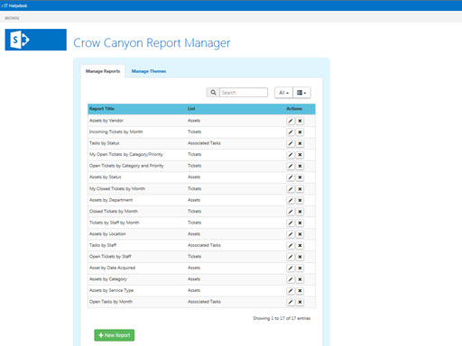Delete My Open Tickets by Category/Priority
The width and height of the screenshot is (462, 346).
pos(300,155)
